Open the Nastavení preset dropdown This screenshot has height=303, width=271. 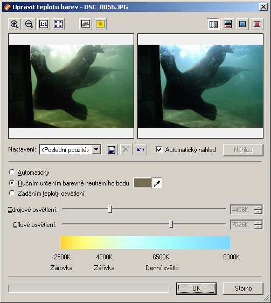[96, 149]
